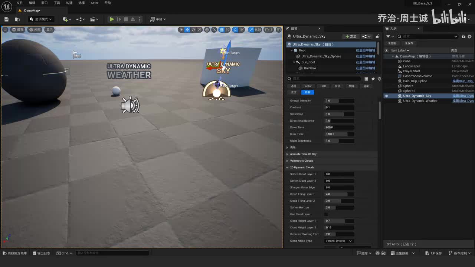The image size is (475, 267).
Task: Click the Details property search field
Action: 324,79
